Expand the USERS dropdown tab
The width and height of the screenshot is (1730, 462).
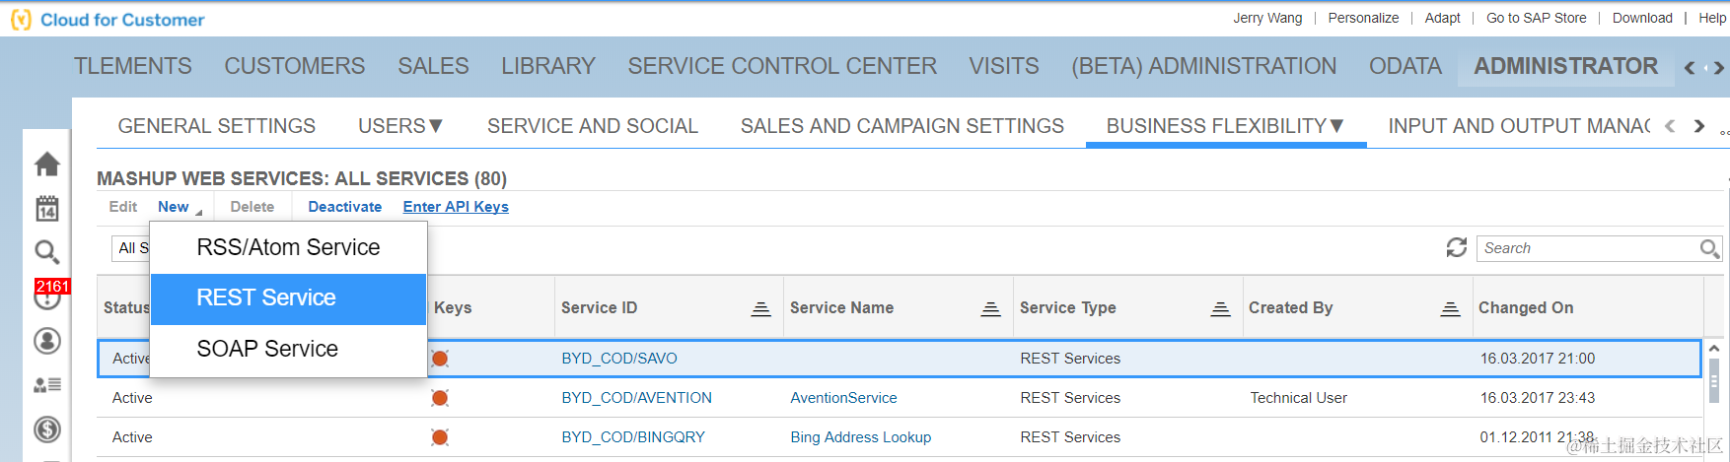tap(400, 126)
